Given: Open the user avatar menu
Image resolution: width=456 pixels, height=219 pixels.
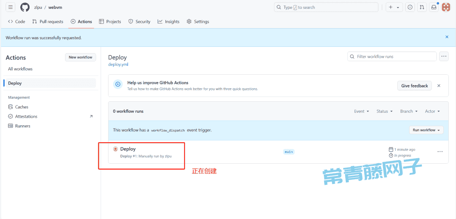Looking at the screenshot, I should click(446, 7).
